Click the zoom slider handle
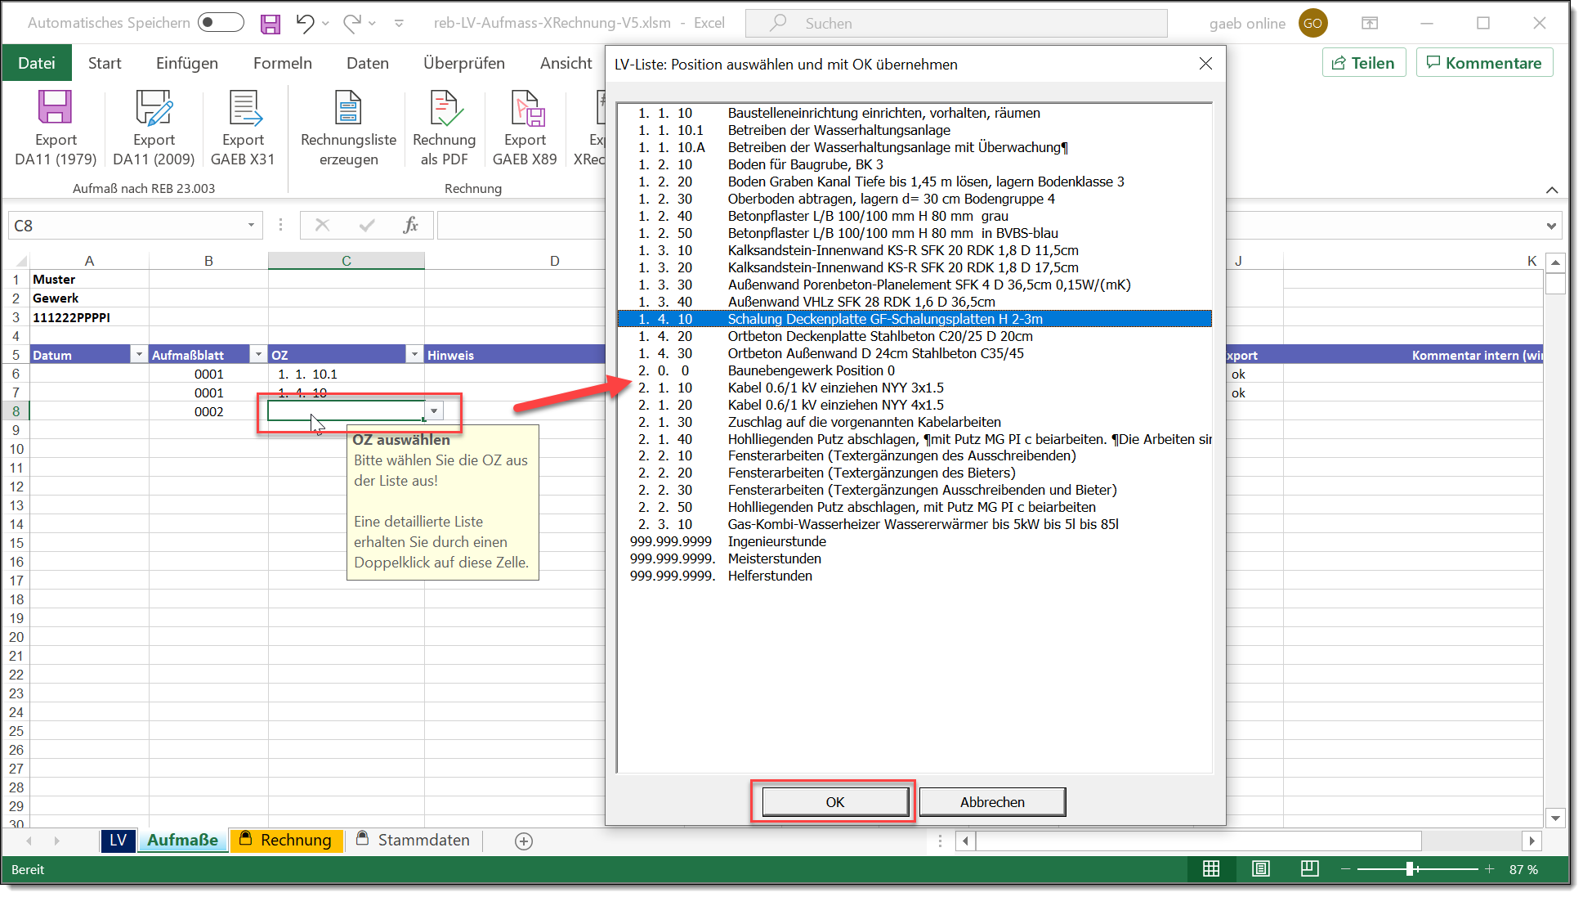Viewport: 1583px width, 897px height. 1411,868
